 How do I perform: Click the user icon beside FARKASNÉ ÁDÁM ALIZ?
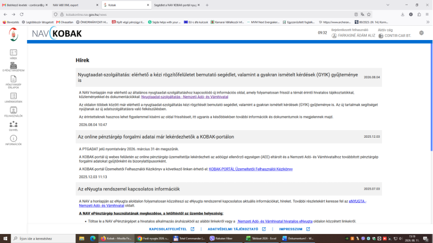coord(334,36)
